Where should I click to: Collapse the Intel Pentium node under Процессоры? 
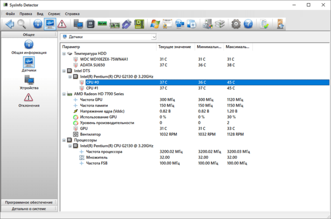click(70, 146)
